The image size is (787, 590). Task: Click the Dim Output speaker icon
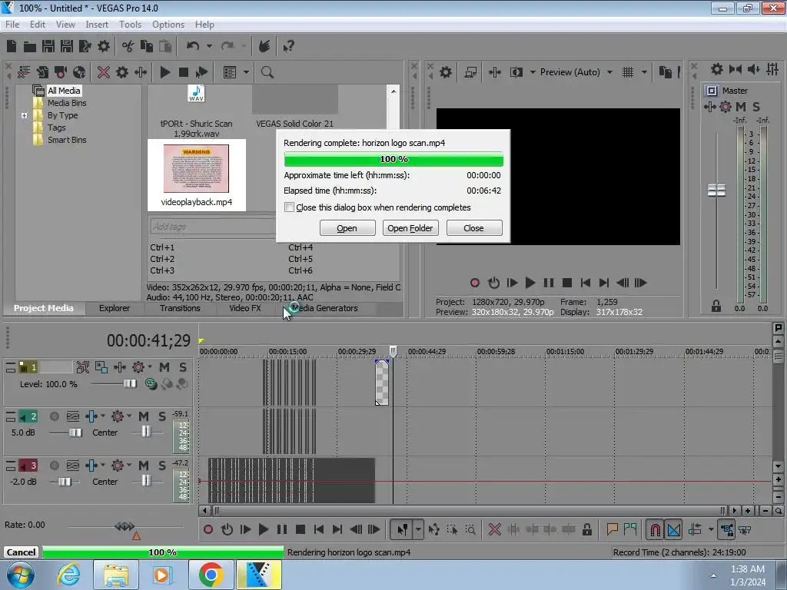tap(753, 68)
